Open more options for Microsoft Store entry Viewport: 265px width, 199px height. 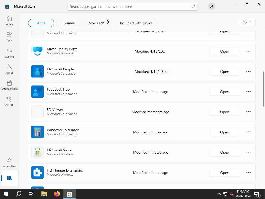pyautogui.click(x=248, y=152)
